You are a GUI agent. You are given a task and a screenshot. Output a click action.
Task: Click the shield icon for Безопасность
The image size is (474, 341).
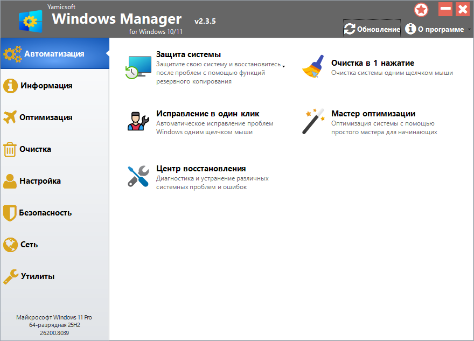pyautogui.click(x=10, y=213)
